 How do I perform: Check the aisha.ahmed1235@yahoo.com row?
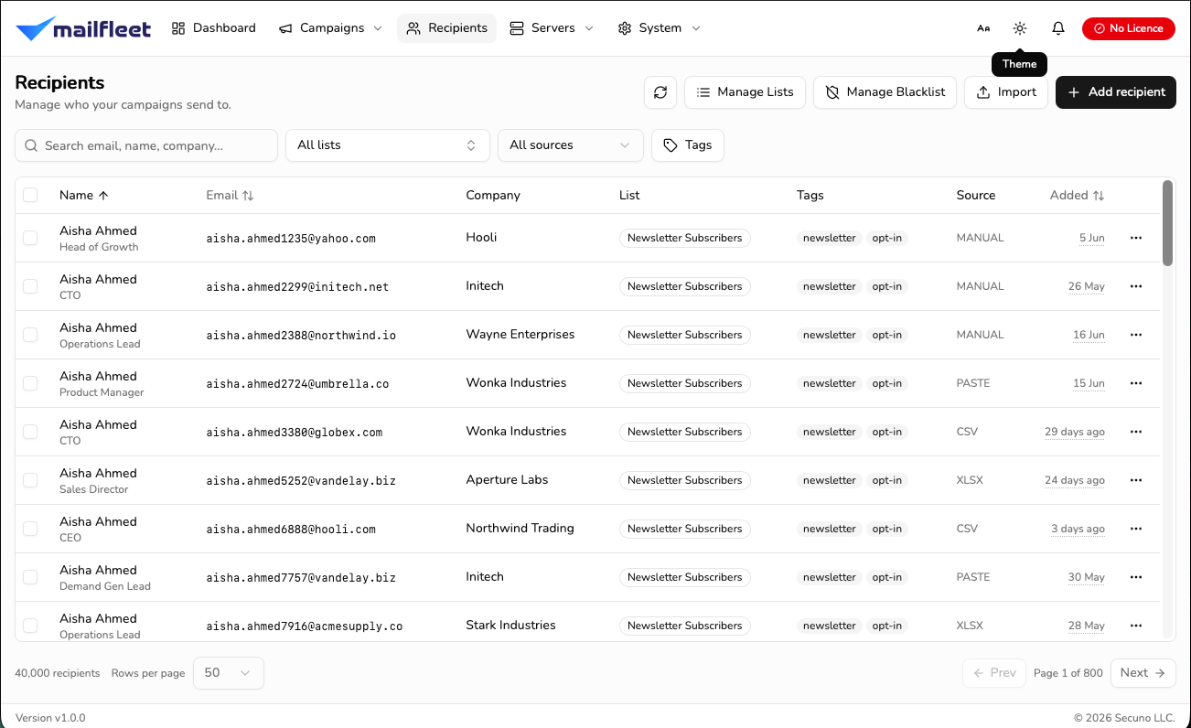pyautogui.click(x=30, y=238)
